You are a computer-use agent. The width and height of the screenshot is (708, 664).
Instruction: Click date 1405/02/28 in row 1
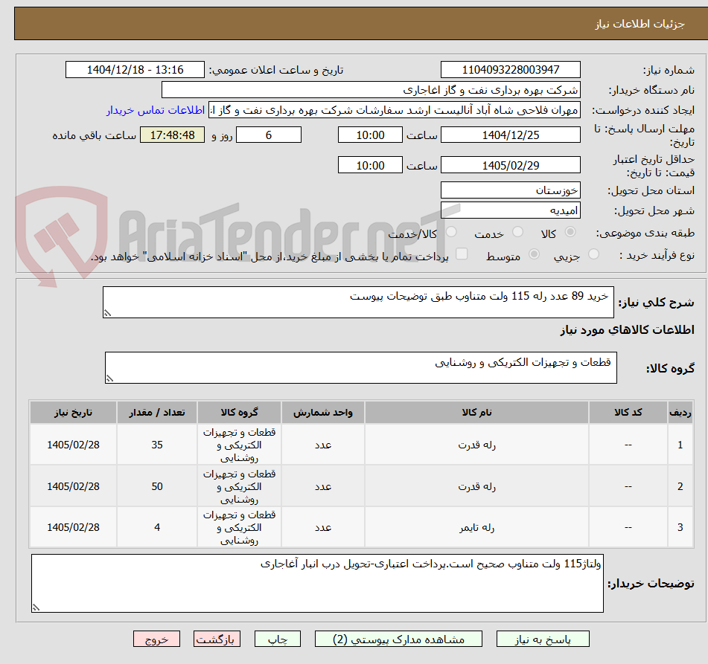(73, 445)
